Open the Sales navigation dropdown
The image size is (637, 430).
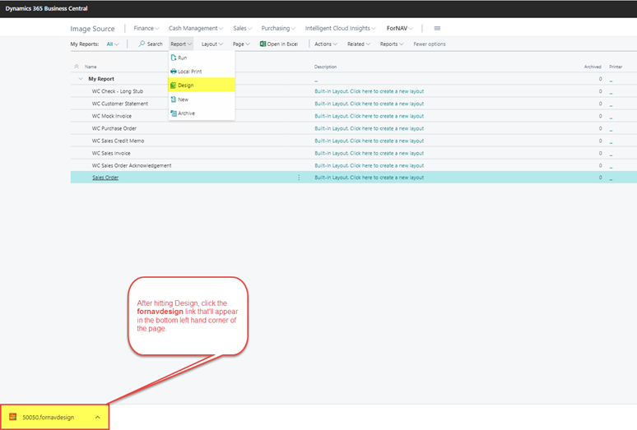[x=243, y=29]
